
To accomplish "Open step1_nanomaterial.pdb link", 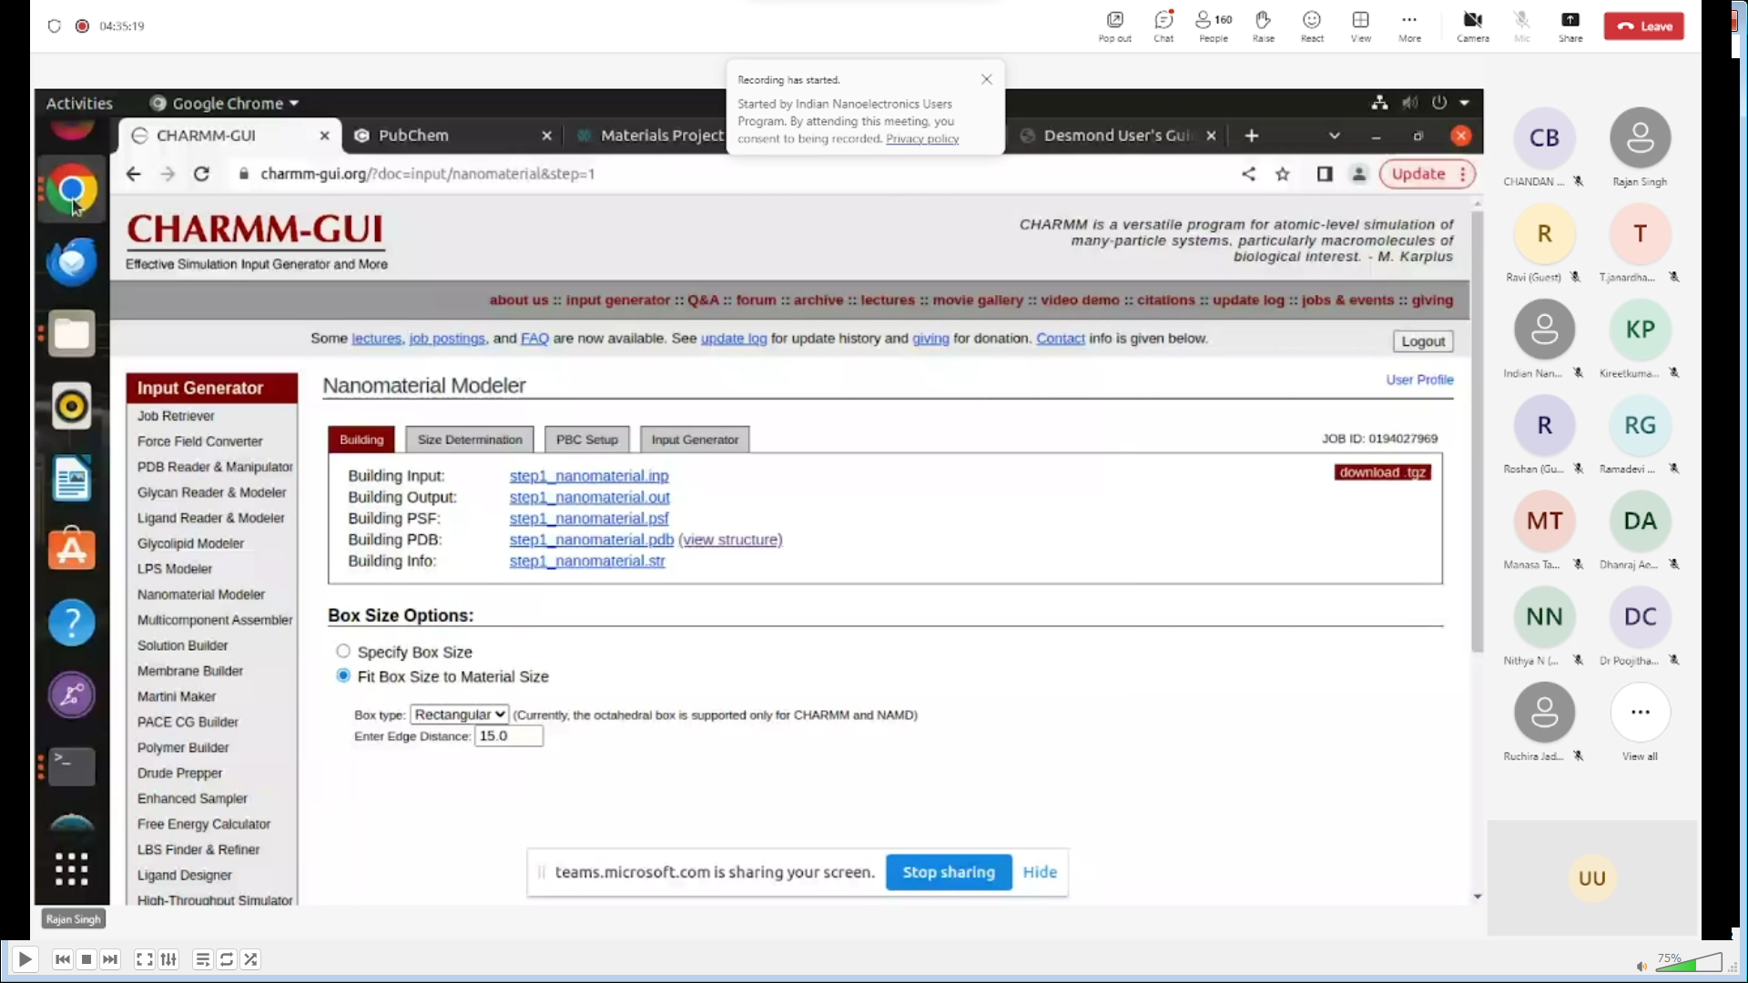I will point(591,540).
